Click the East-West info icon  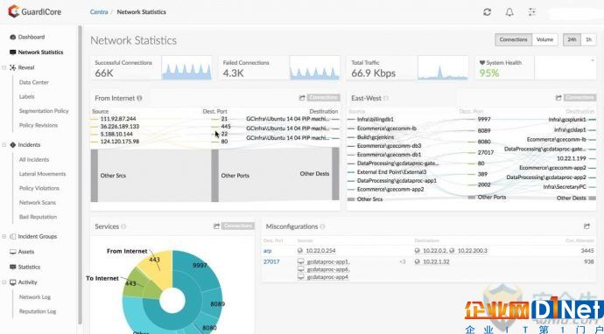click(386, 98)
